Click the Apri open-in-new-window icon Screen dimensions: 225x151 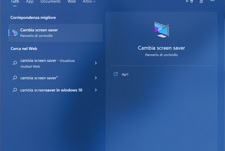tap(116, 74)
